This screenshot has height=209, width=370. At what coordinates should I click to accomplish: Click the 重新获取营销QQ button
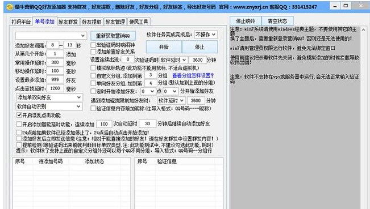click(x=113, y=36)
